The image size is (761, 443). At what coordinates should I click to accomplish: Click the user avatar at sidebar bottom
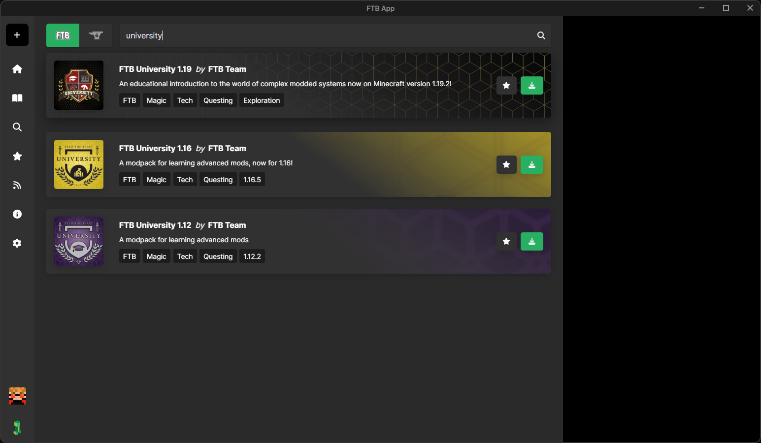click(17, 396)
